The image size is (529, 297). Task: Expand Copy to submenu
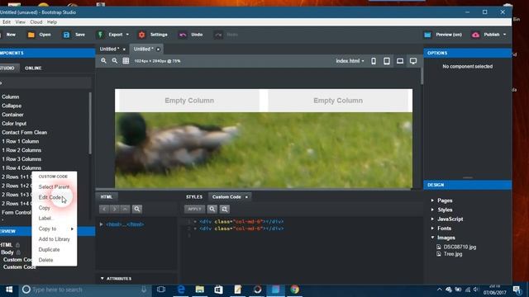pyautogui.click(x=54, y=229)
